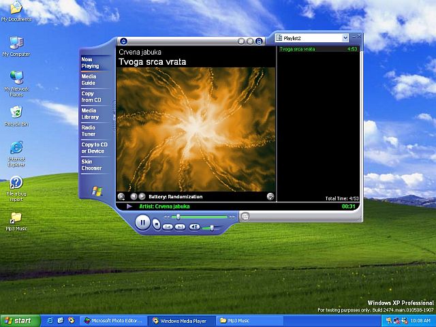This screenshot has height=327, width=436.
Task: Collapse the taskbar pane side arrow
Action: [114, 116]
